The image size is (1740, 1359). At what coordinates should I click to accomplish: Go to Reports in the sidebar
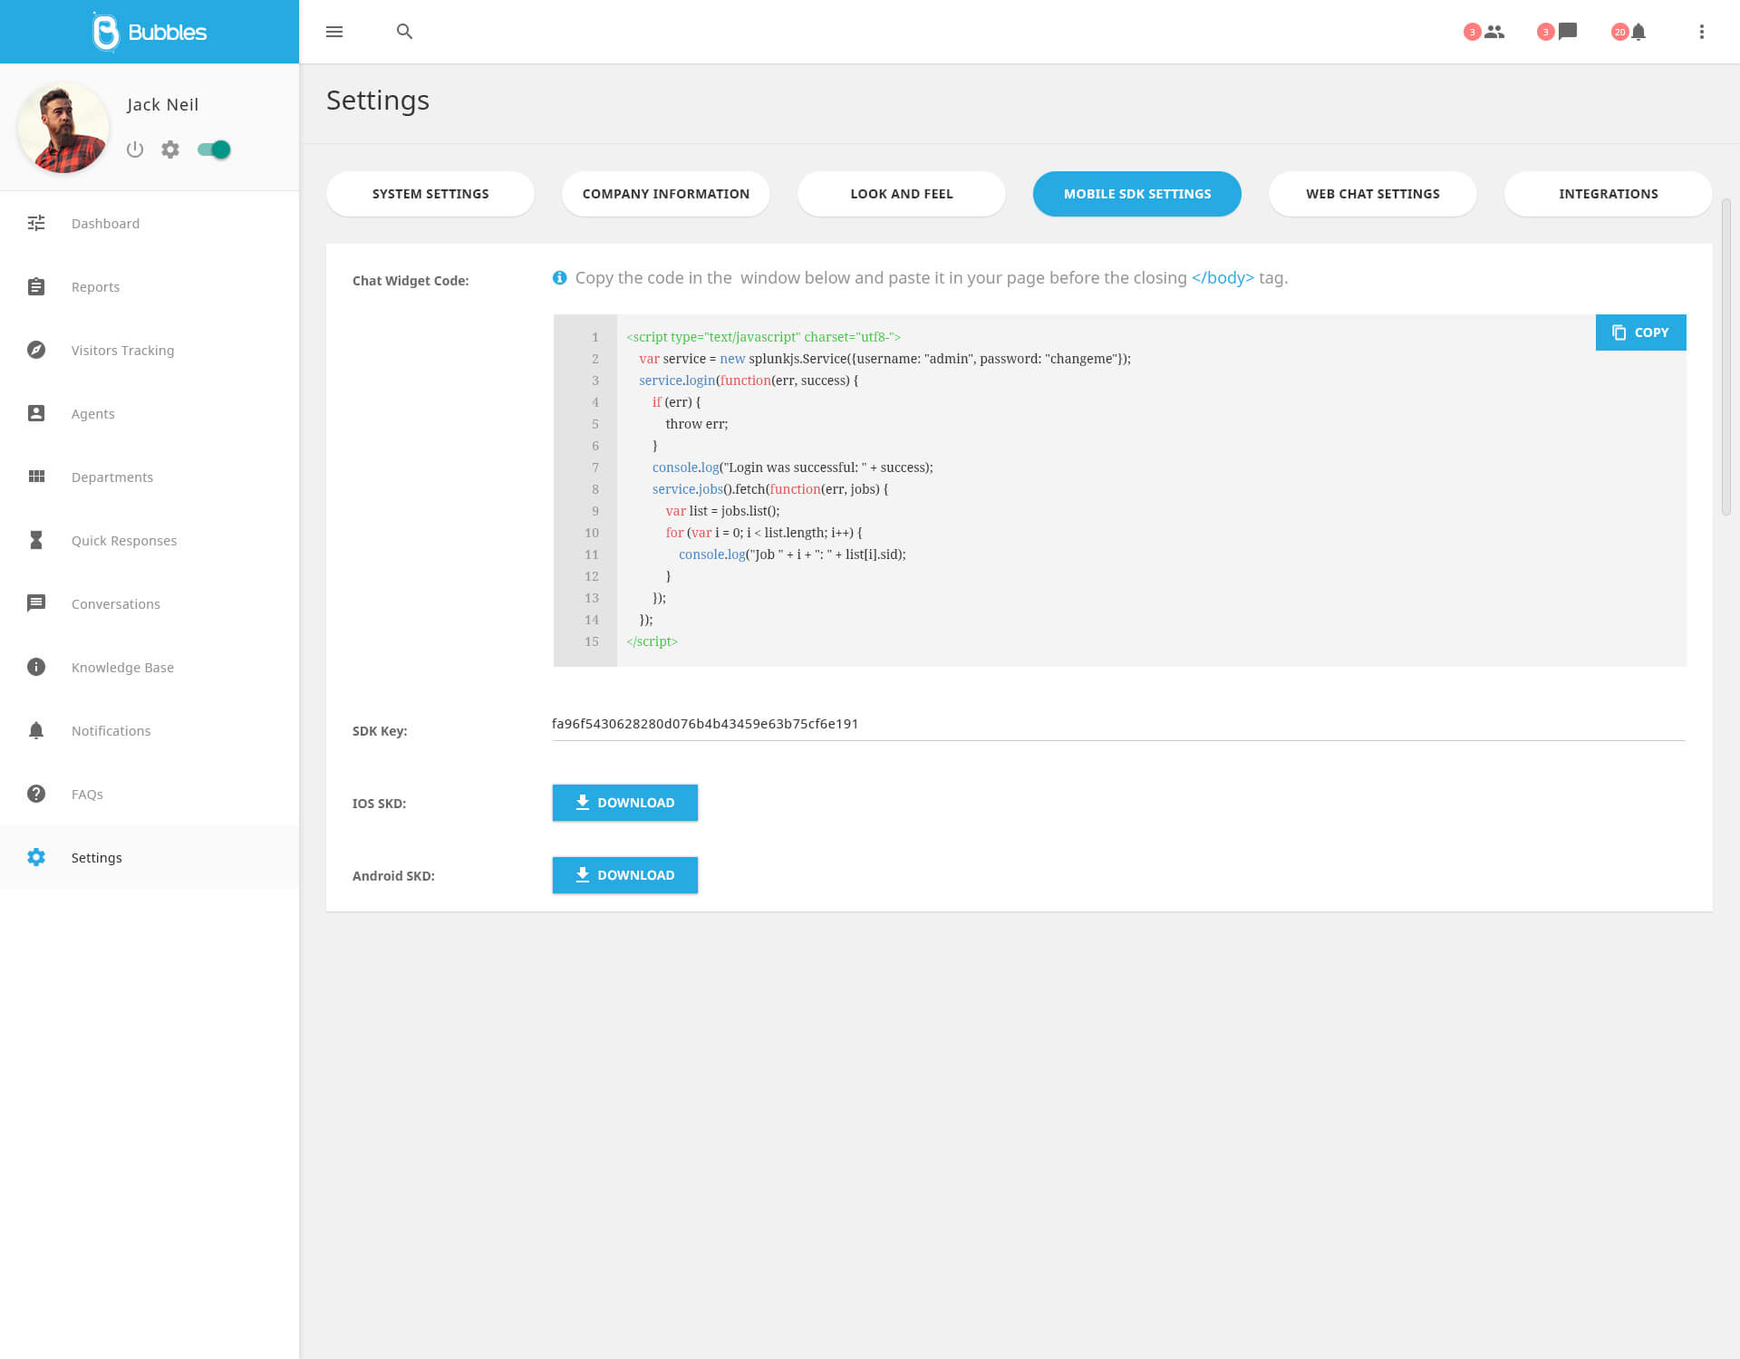150,286
